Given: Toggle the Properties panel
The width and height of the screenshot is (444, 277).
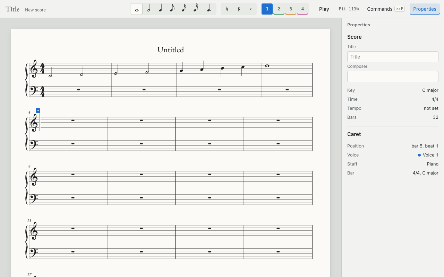Looking at the screenshot, I should pyautogui.click(x=425, y=9).
